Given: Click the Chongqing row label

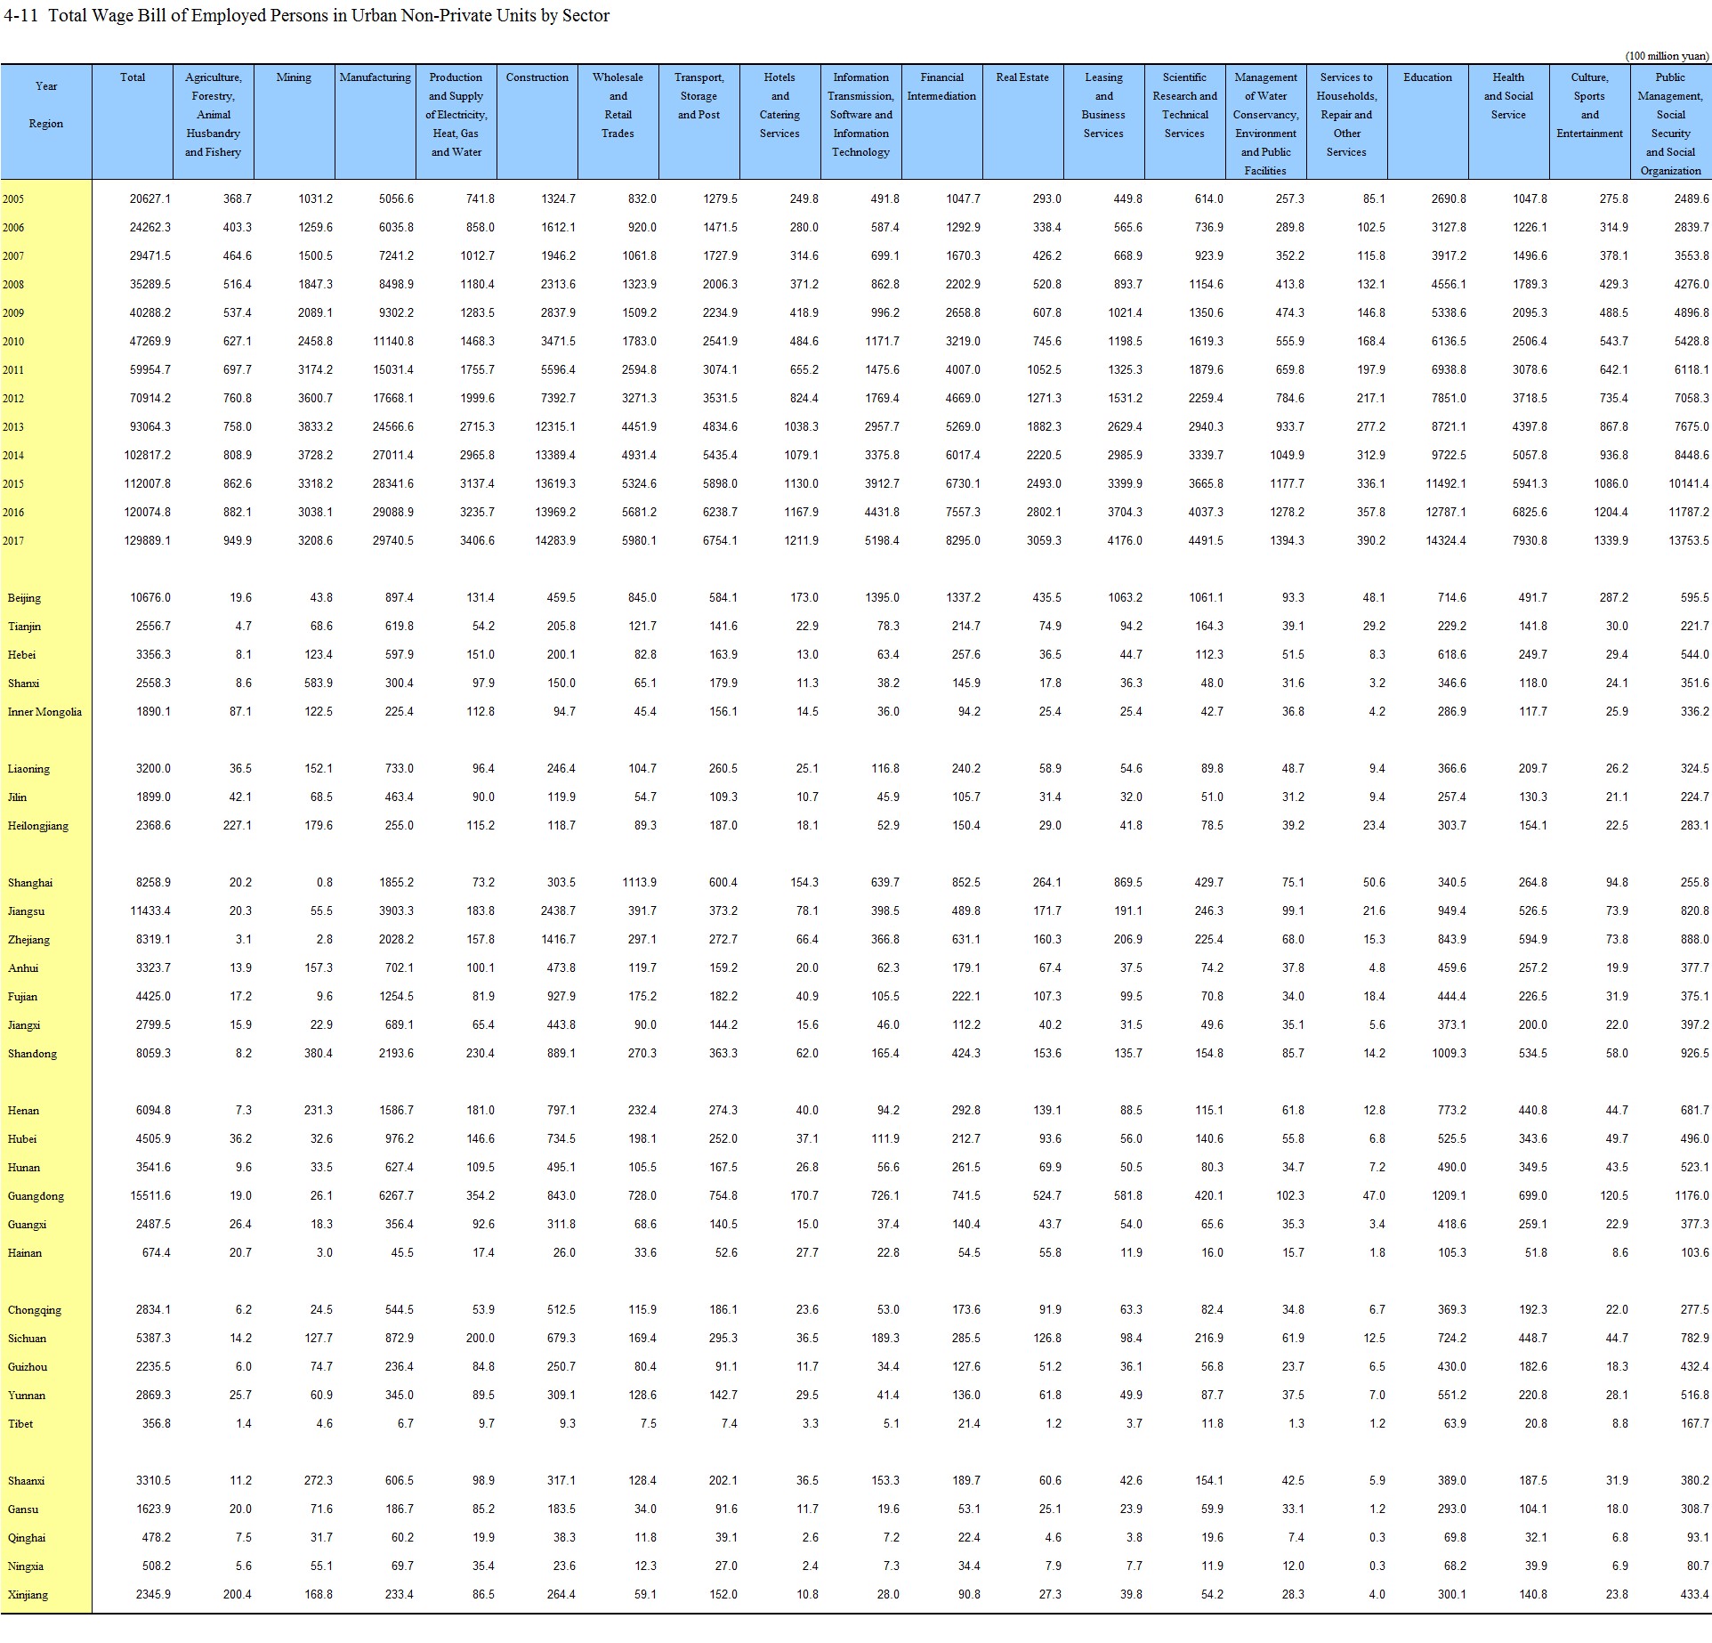Looking at the screenshot, I should coord(35,1310).
